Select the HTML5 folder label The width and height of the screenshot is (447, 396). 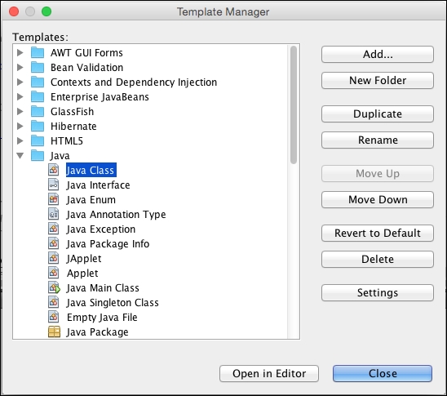point(67,141)
